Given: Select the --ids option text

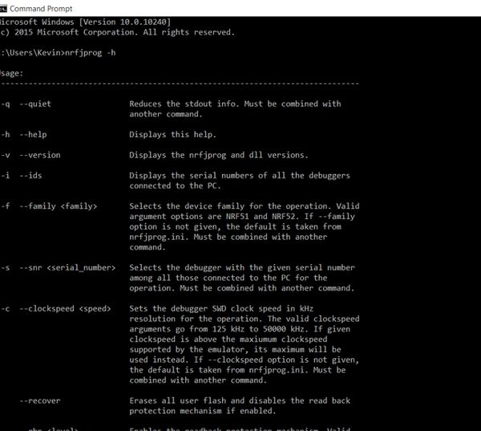Looking at the screenshot, I should point(30,176).
